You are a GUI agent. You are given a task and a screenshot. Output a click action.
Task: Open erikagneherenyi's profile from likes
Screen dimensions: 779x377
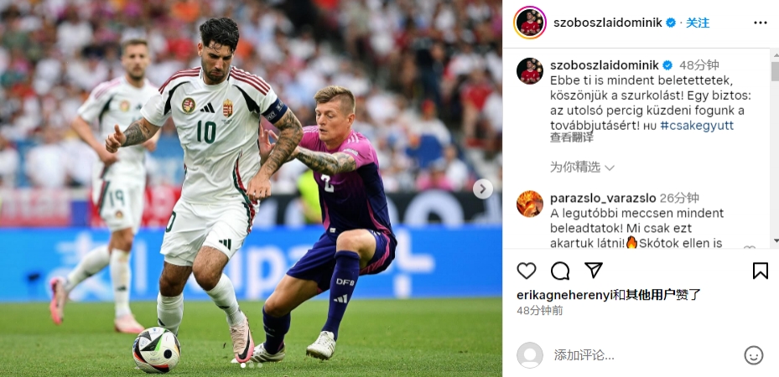pyautogui.click(x=564, y=295)
